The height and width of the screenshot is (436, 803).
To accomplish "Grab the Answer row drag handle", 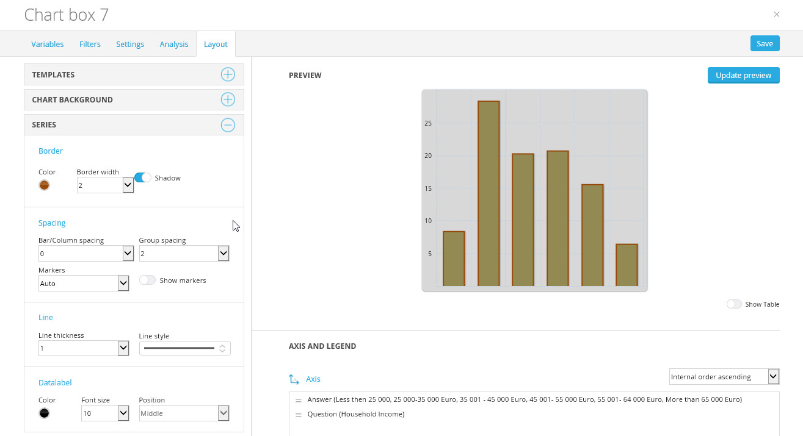I will tap(299, 400).
